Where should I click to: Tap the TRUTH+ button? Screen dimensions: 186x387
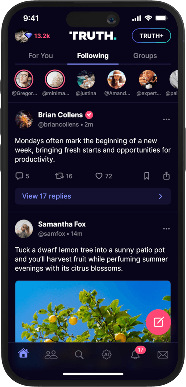click(151, 36)
